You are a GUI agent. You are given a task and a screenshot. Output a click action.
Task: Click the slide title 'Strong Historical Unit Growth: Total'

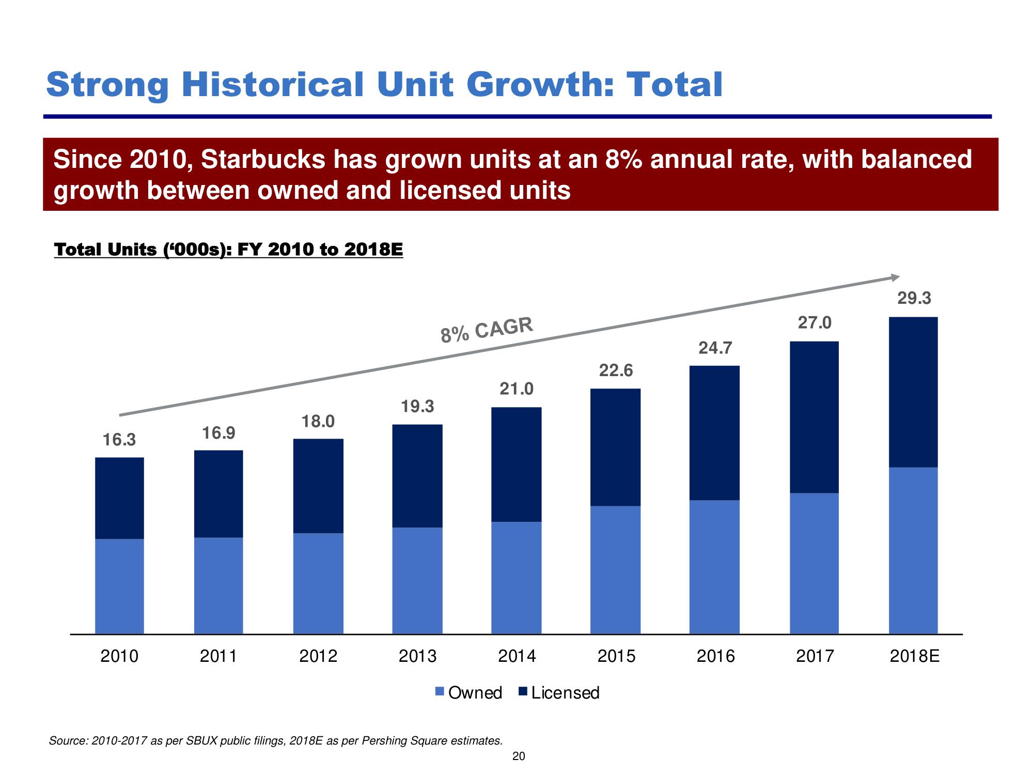384,85
